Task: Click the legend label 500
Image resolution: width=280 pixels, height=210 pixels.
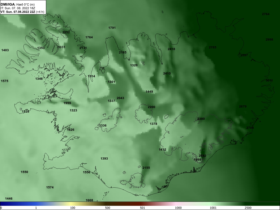Action: tap(108, 208)
